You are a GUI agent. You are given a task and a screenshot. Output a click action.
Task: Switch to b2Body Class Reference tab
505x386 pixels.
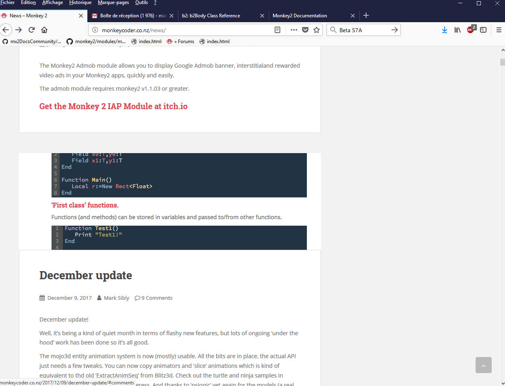tap(211, 16)
